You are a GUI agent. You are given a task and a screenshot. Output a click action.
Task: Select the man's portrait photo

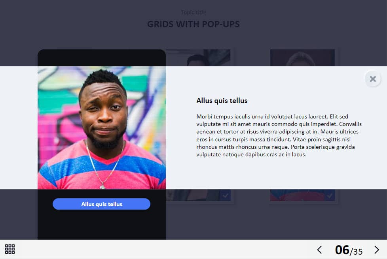(102, 128)
